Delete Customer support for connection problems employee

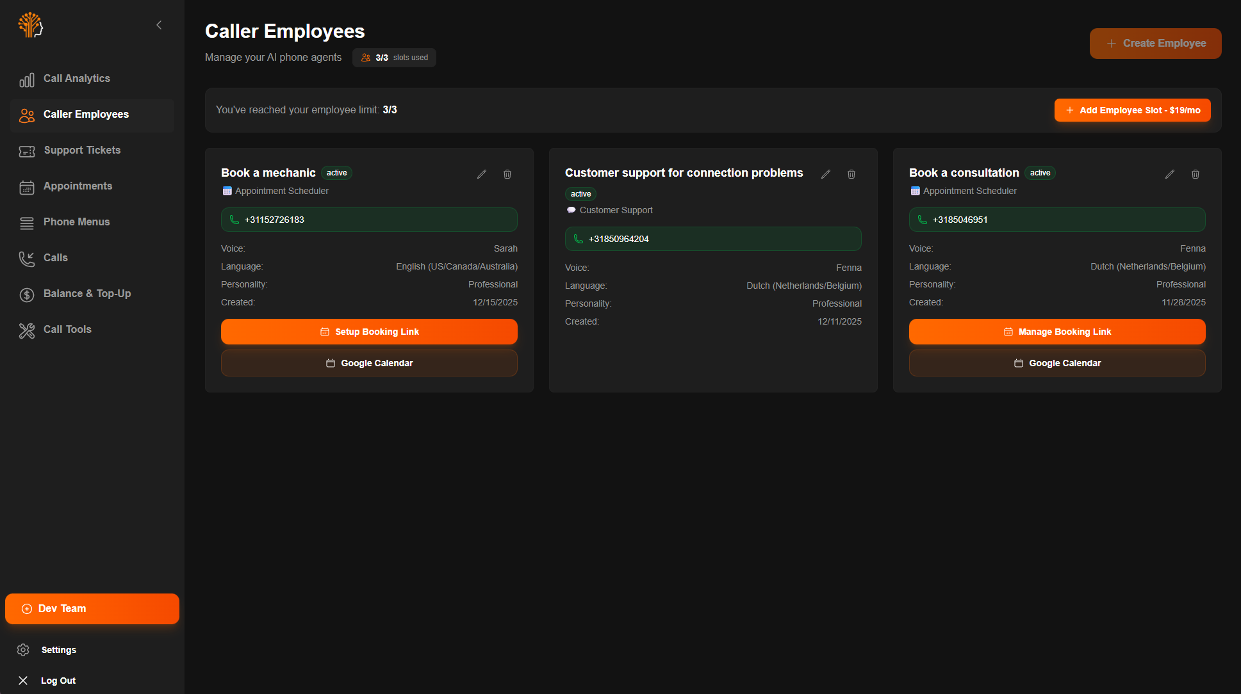pyautogui.click(x=851, y=174)
